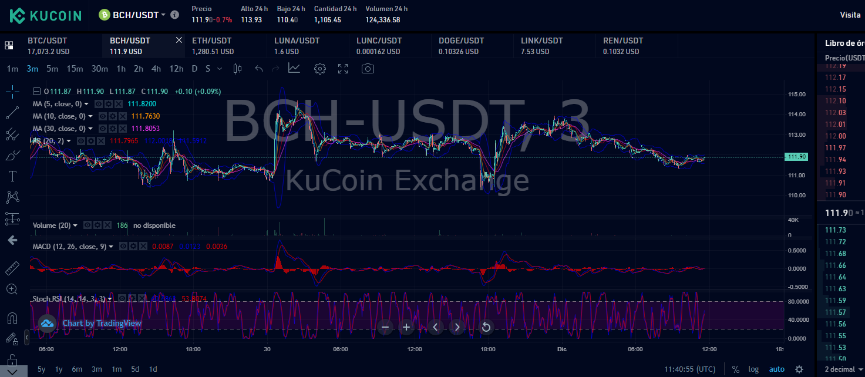This screenshot has height=377, width=865.
Task: Hide the Volume (20) indicator
Action: [x=87, y=225]
